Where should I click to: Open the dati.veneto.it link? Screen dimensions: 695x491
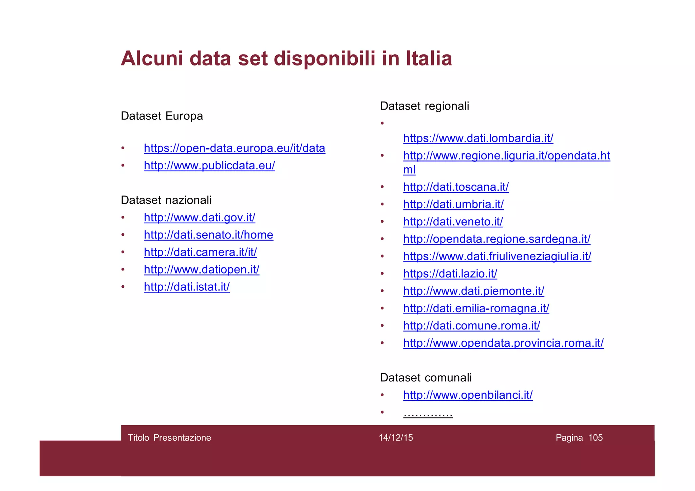tap(453, 222)
